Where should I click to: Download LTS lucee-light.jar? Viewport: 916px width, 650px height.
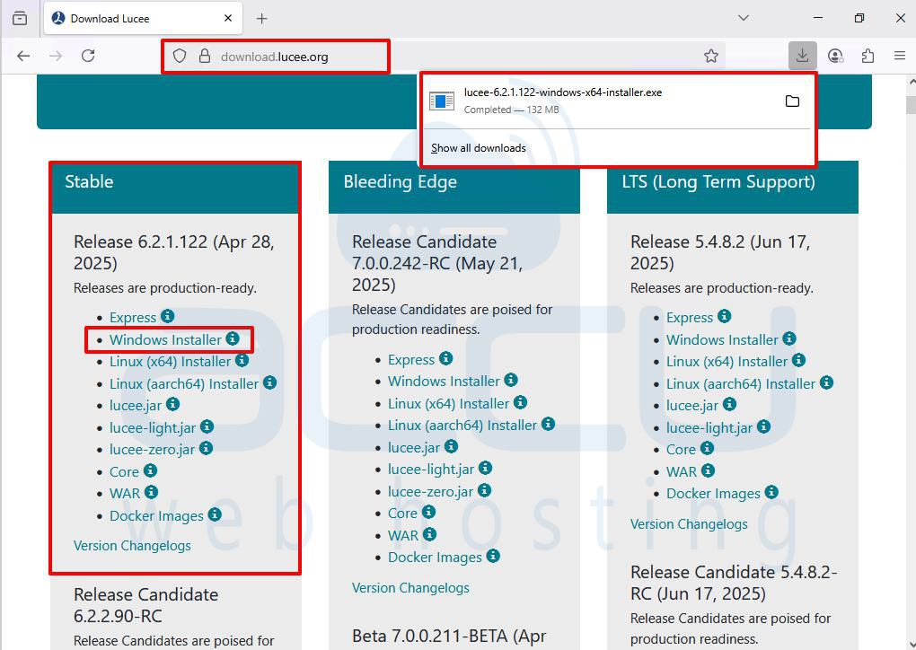[709, 428]
